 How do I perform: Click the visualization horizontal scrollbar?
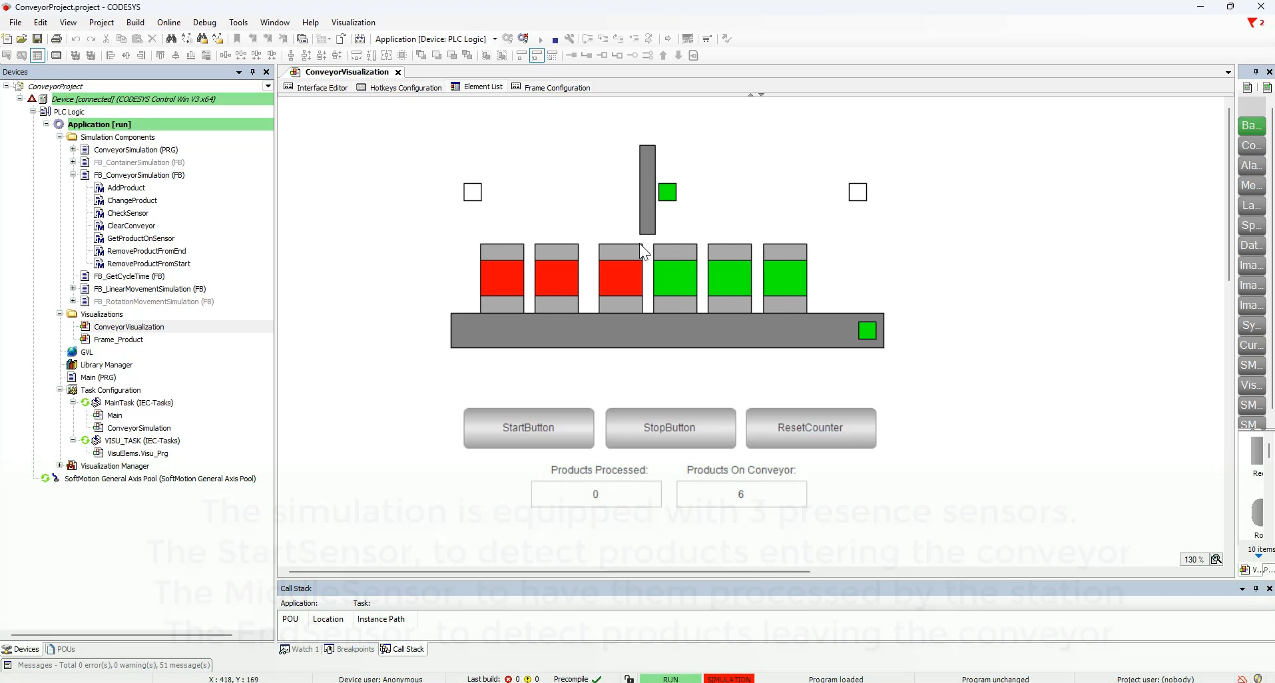click(546, 571)
